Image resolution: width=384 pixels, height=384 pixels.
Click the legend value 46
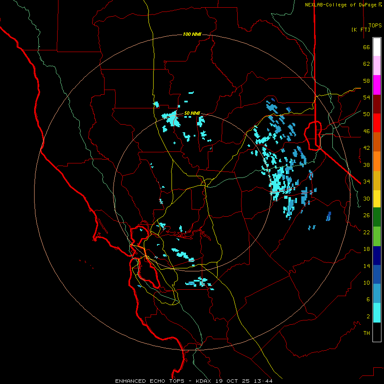click(x=367, y=131)
